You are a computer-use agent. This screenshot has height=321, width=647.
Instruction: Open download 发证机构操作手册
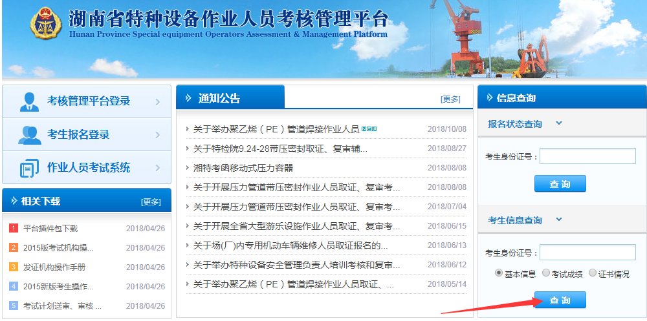(54, 267)
